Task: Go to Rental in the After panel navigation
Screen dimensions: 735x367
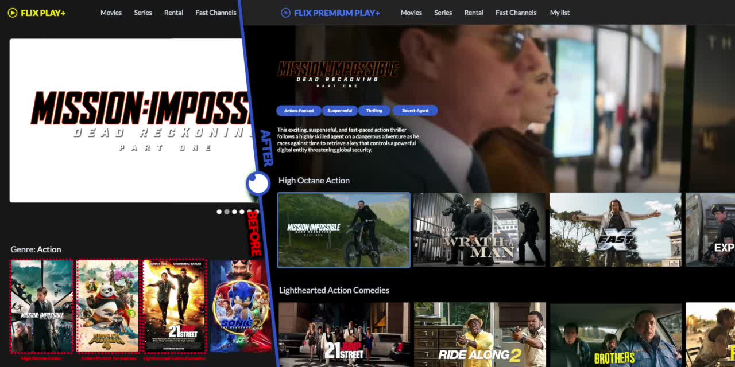Action: [x=474, y=13]
